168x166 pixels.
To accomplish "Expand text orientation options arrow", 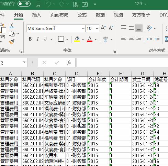I will (155, 28).
